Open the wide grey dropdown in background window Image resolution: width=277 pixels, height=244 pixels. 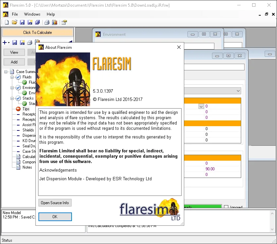click(x=212, y=91)
